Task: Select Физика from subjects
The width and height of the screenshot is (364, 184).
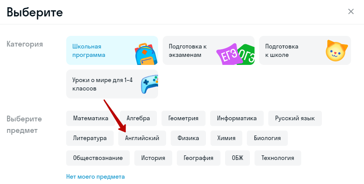Action: [188, 138]
